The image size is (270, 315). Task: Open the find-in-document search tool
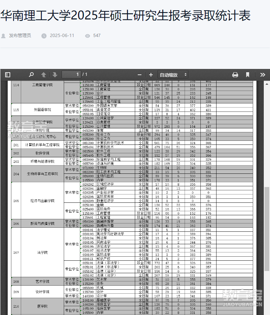tap(32, 75)
